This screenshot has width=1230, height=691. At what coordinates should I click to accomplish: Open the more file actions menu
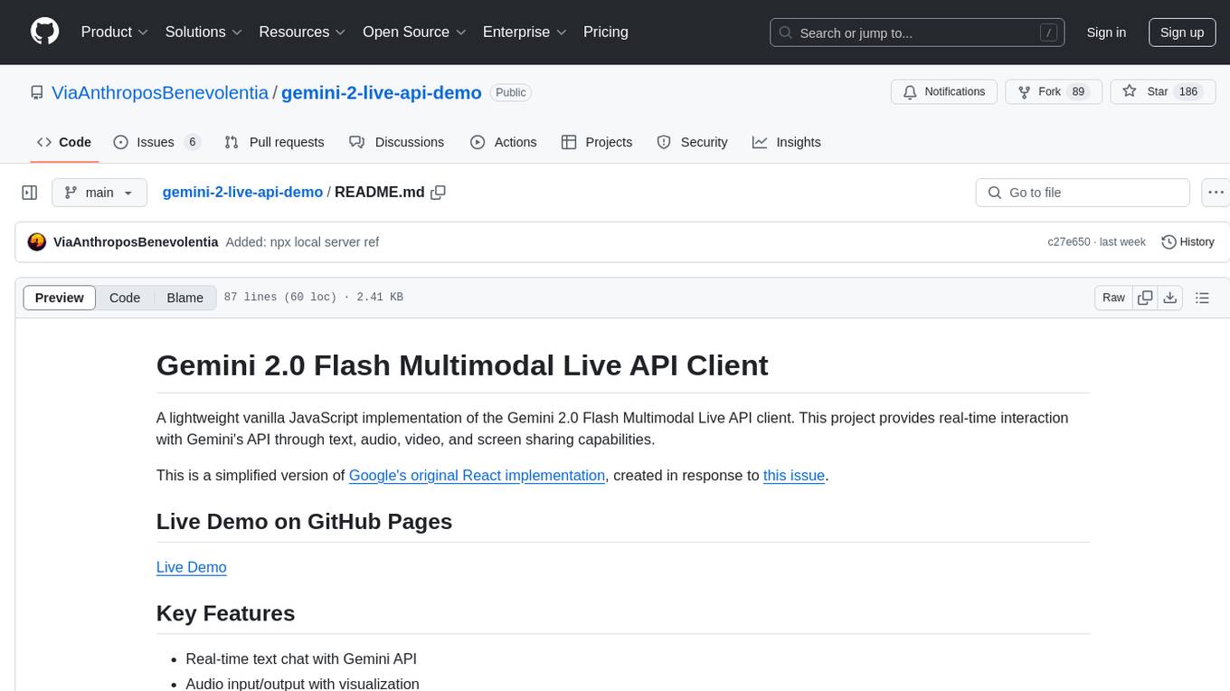[x=1216, y=193]
